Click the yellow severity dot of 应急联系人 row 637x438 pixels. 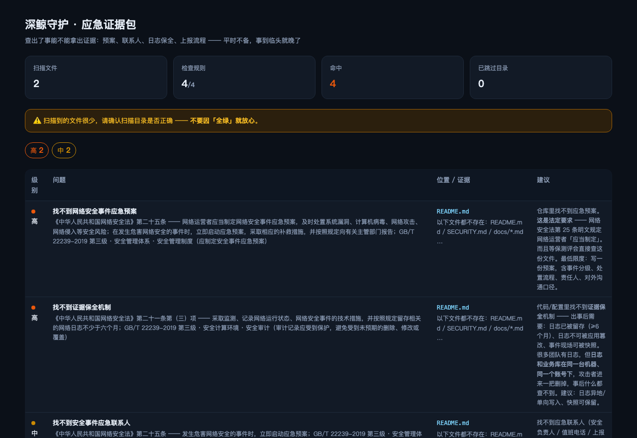pyautogui.click(x=33, y=423)
